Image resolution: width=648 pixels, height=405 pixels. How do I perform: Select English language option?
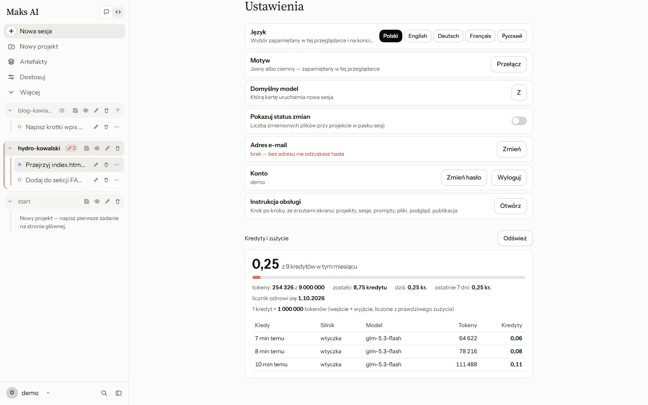(x=418, y=36)
